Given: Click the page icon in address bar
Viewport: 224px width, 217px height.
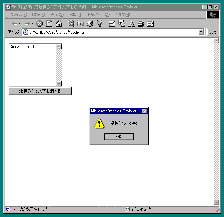Looking at the screenshot, I should pyautogui.click(x=25, y=32).
